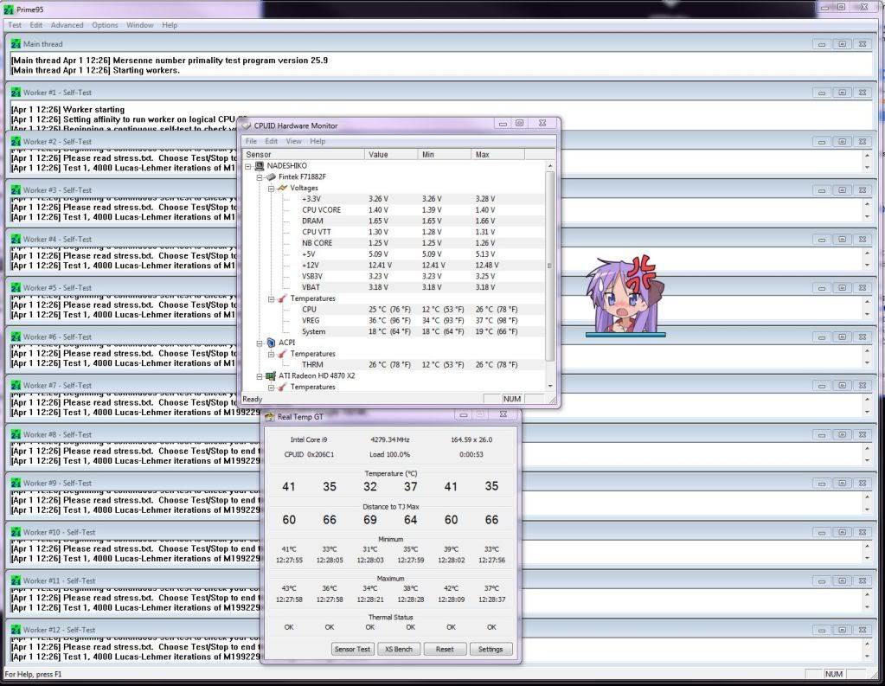This screenshot has height=686, width=885.
Task: Open the Advanced menu in Prime95
Action: click(x=67, y=25)
